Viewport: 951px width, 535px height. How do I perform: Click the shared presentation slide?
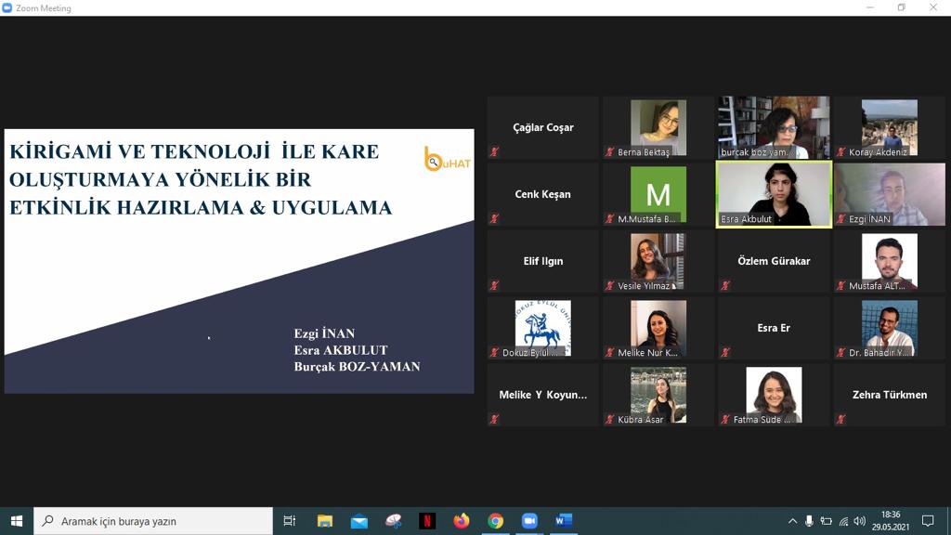[239, 261]
